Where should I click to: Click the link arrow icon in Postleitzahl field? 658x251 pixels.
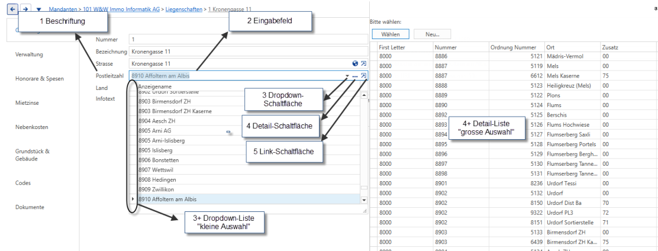pos(363,76)
